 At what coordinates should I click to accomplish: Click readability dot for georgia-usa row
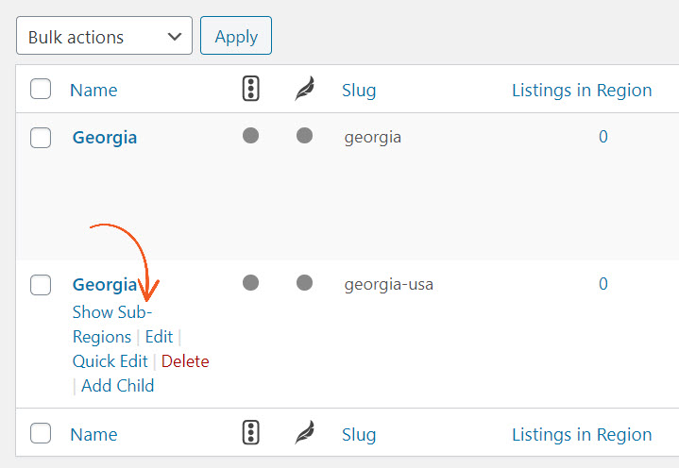click(304, 282)
